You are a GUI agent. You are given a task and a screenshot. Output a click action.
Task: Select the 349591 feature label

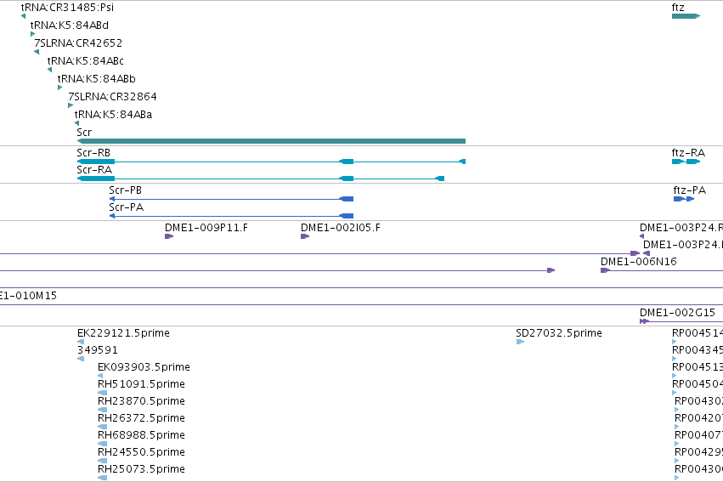(x=98, y=350)
